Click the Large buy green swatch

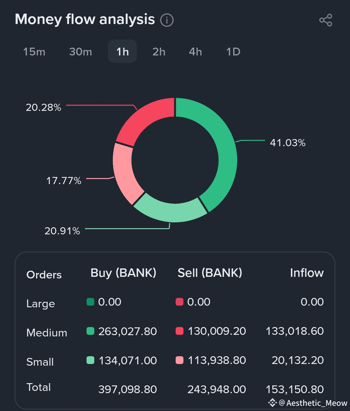(x=90, y=302)
